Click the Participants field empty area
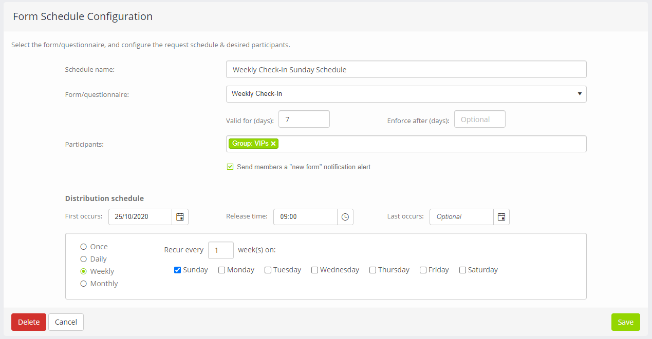The image size is (652, 339). [x=432, y=144]
